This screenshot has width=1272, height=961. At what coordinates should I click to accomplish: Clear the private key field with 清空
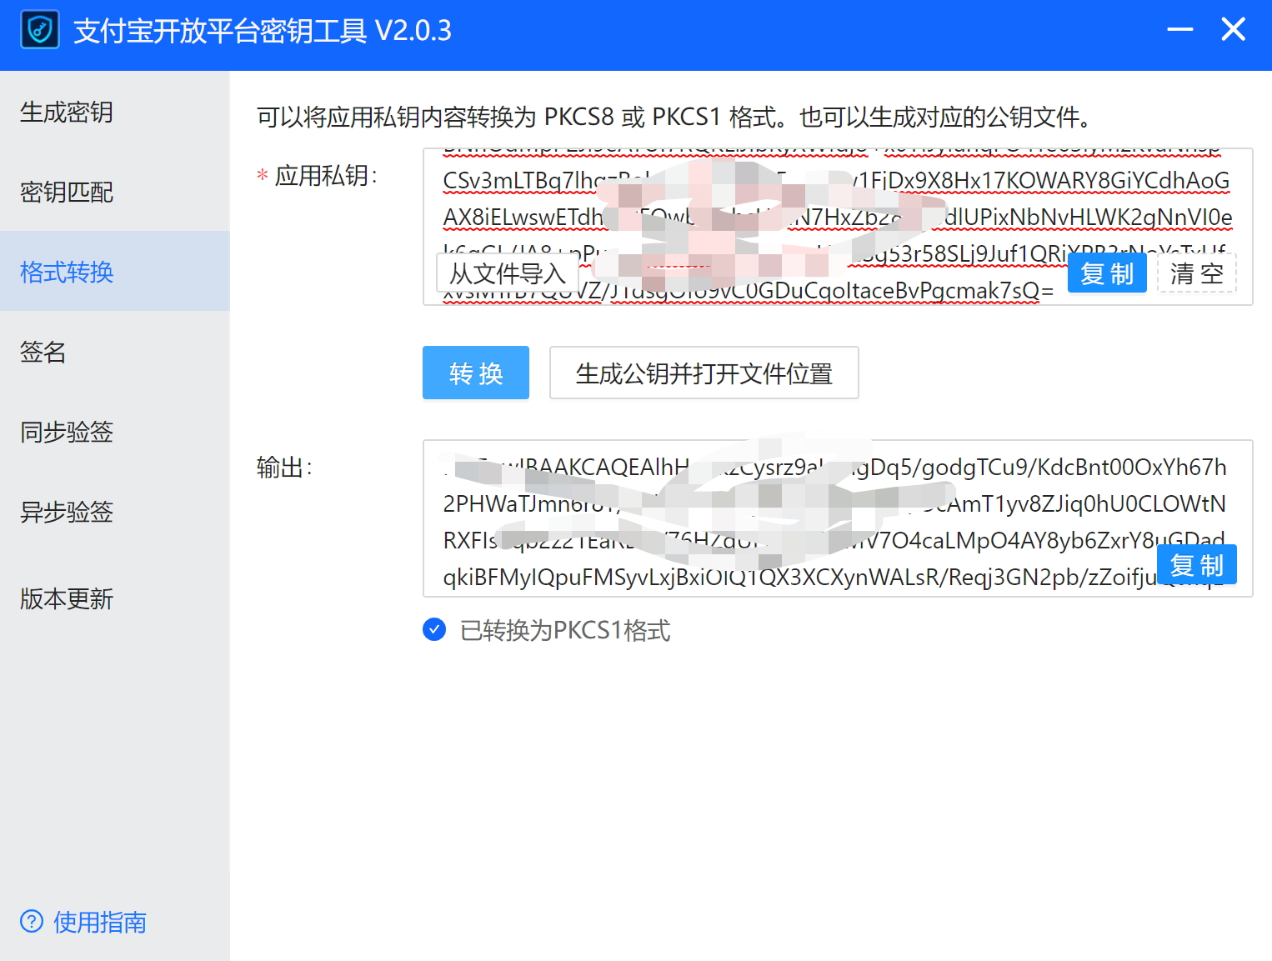coord(1197,273)
